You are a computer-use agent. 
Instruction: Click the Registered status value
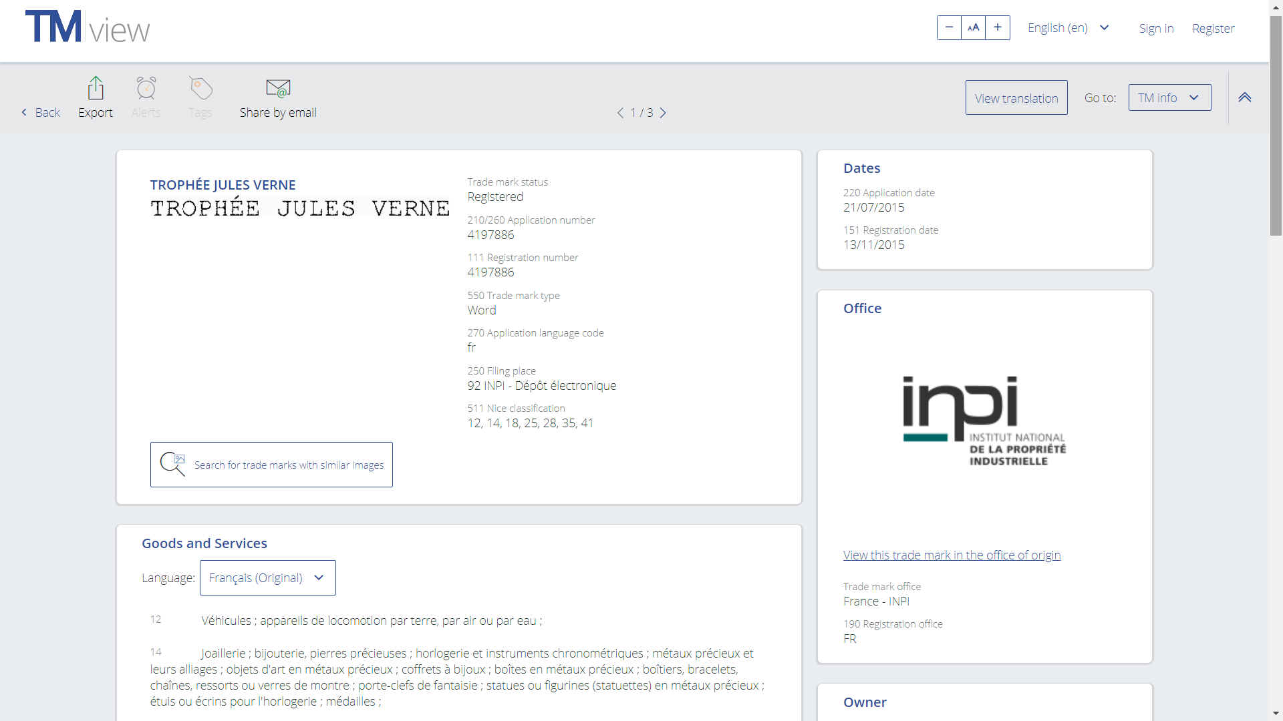pos(495,197)
